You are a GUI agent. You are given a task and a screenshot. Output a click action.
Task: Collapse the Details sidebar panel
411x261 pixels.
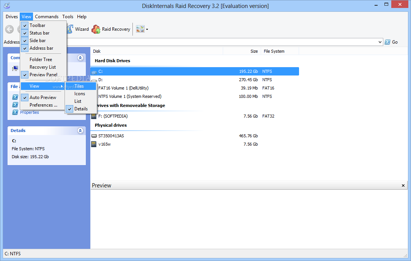(80, 130)
